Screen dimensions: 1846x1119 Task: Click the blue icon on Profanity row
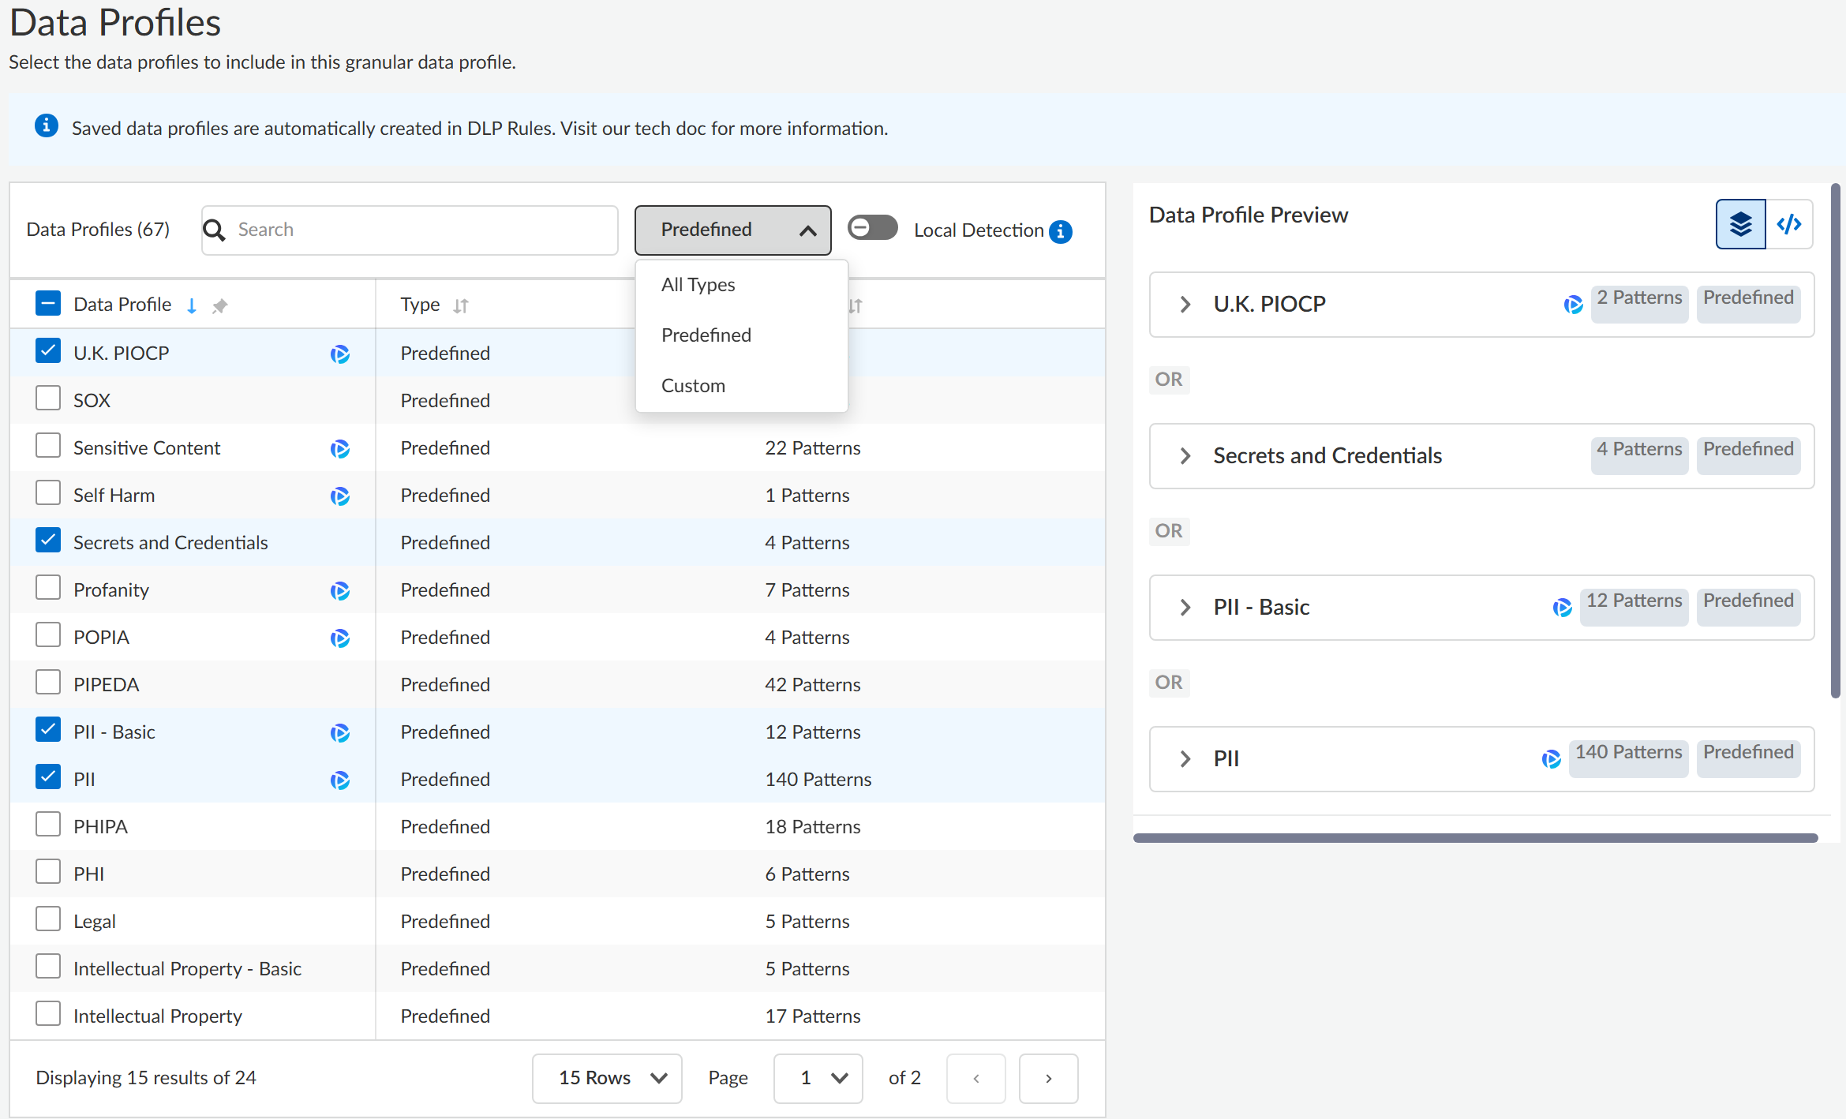[x=340, y=590]
